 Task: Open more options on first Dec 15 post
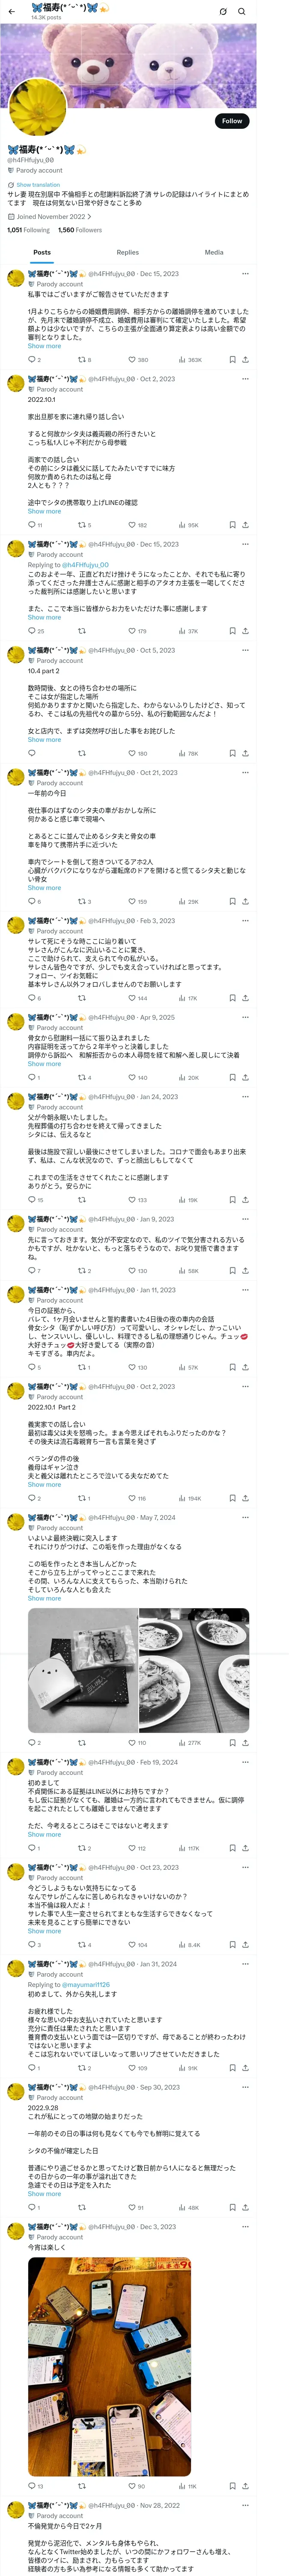click(245, 273)
